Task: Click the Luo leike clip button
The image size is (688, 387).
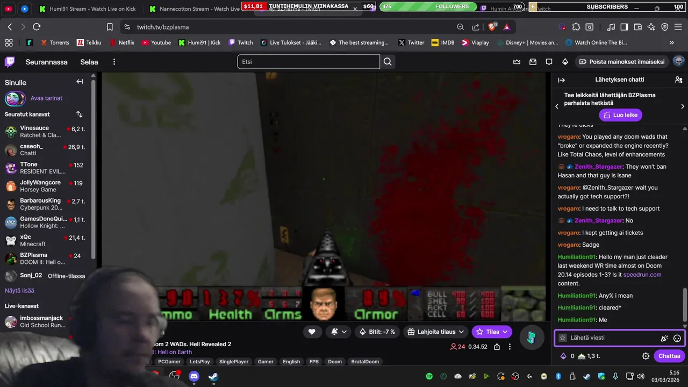Action: (621, 115)
